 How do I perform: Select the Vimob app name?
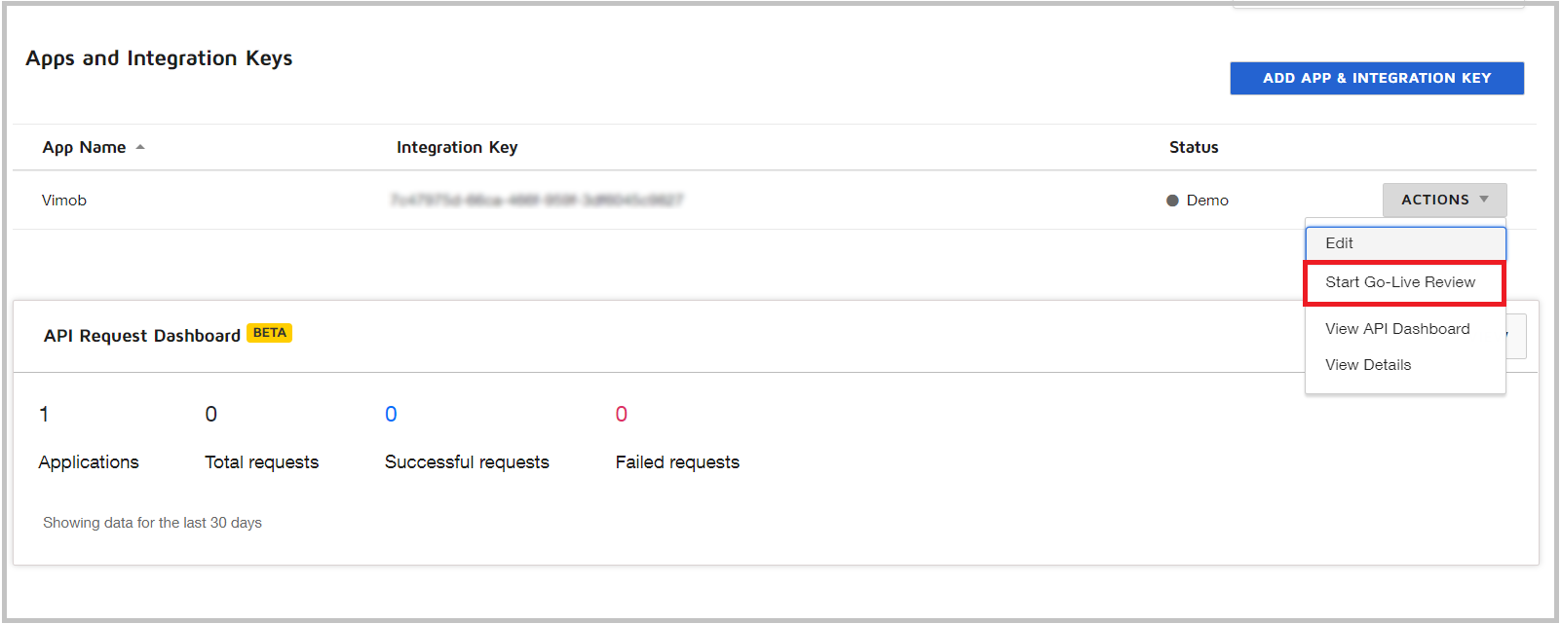[x=64, y=201]
